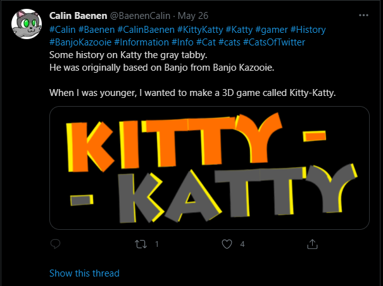
Task: Click the #History hashtag
Action: [x=308, y=30]
